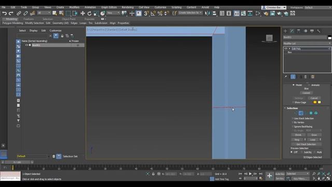Open the user account dropdown
The height and width of the screenshot is (187, 332).
(274, 7)
